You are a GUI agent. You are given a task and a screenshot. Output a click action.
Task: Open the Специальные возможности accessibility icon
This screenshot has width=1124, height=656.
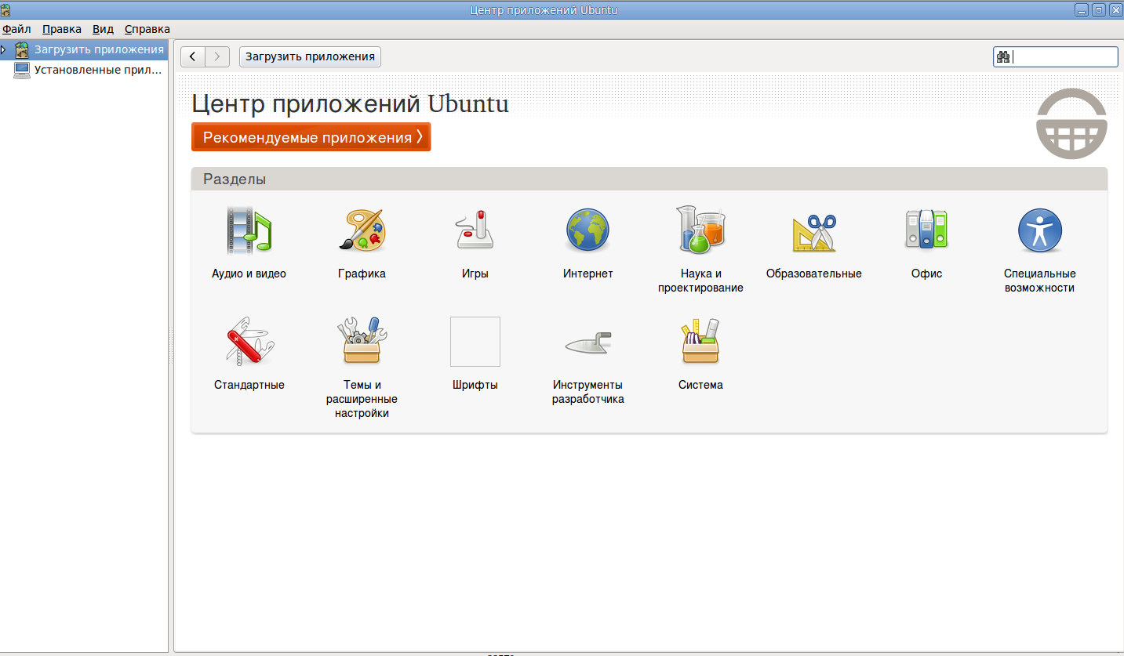pyautogui.click(x=1040, y=230)
